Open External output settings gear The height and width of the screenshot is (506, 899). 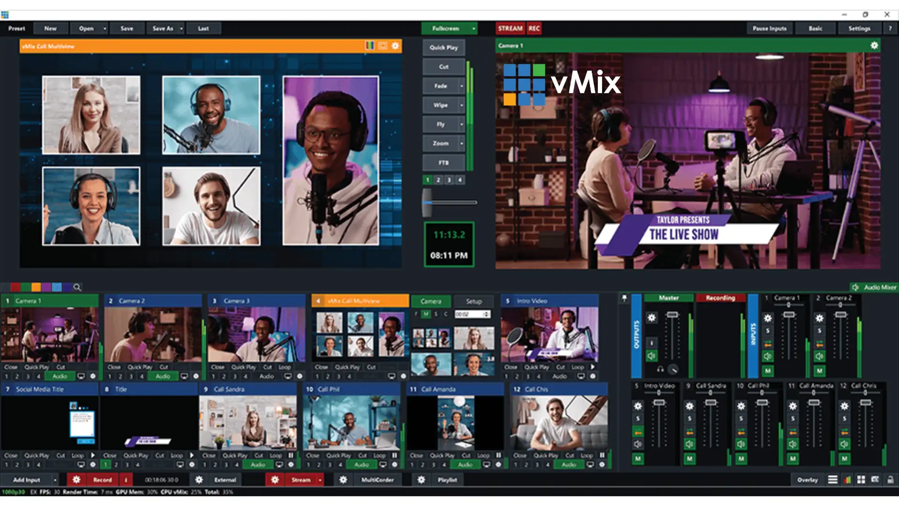(x=199, y=480)
